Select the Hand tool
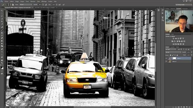193x108 pixels. click(2, 60)
